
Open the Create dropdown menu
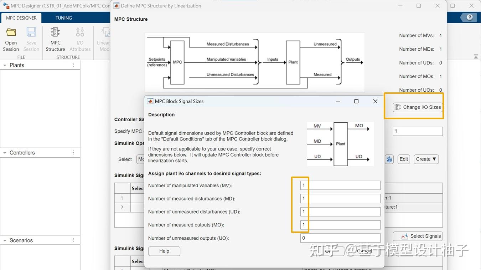[x=426, y=159]
